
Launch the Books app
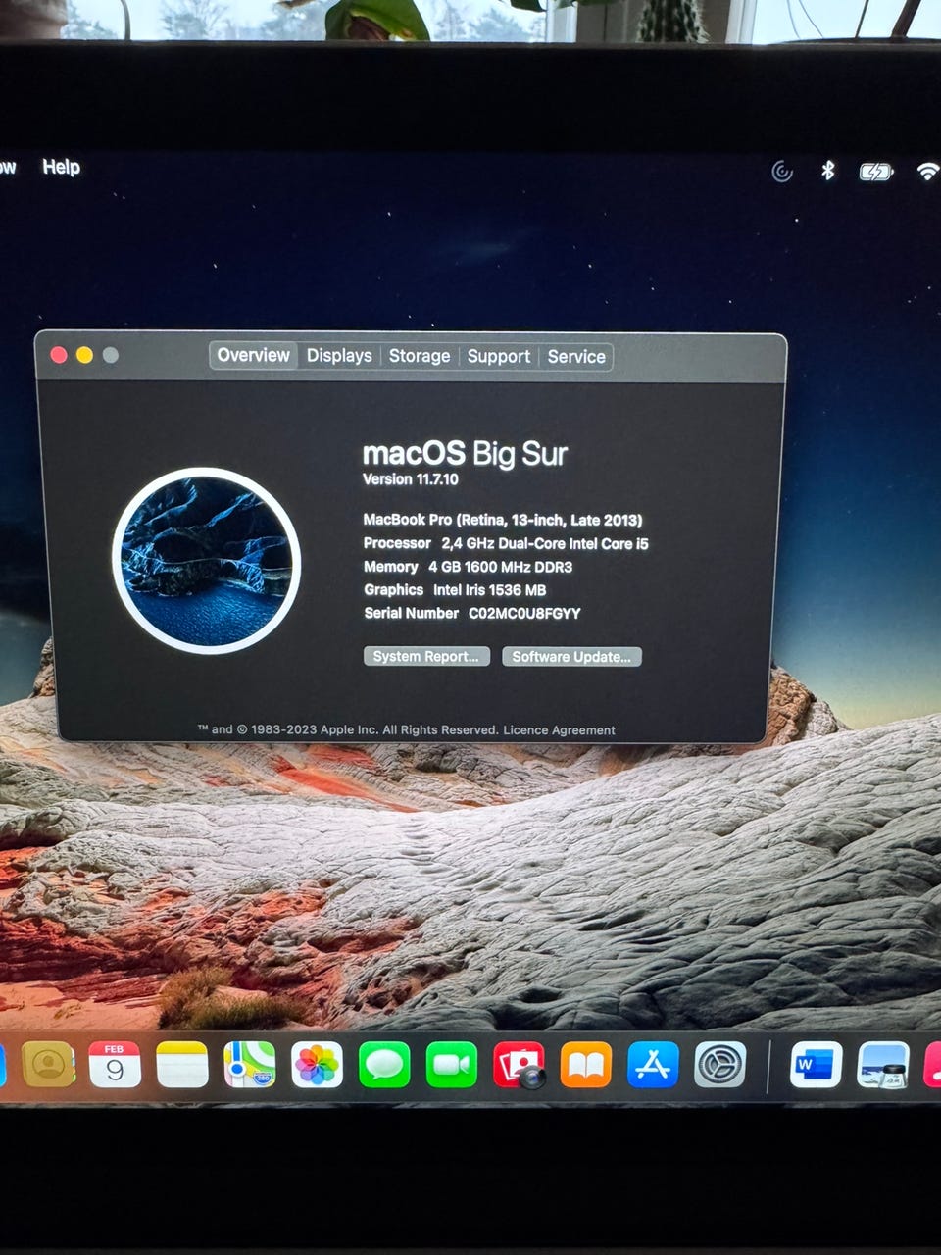tap(586, 1065)
